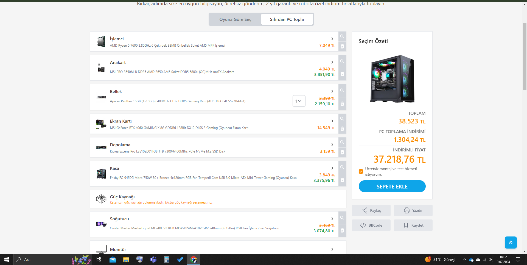The image size is (527, 265).
Task: Expand the Monitör row chevron
Action: click(x=332, y=249)
